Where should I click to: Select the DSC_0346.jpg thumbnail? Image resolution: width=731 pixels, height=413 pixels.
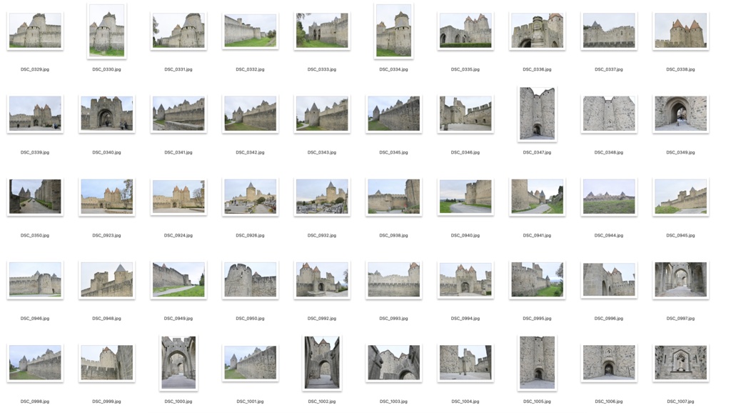(x=465, y=114)
